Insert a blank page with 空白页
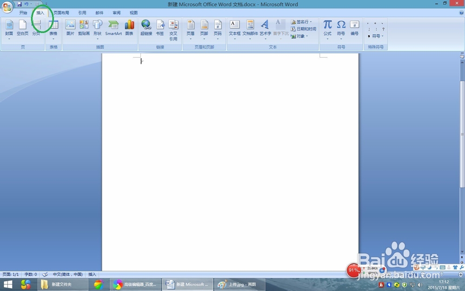The image size is (465, 291). [22, 28]
